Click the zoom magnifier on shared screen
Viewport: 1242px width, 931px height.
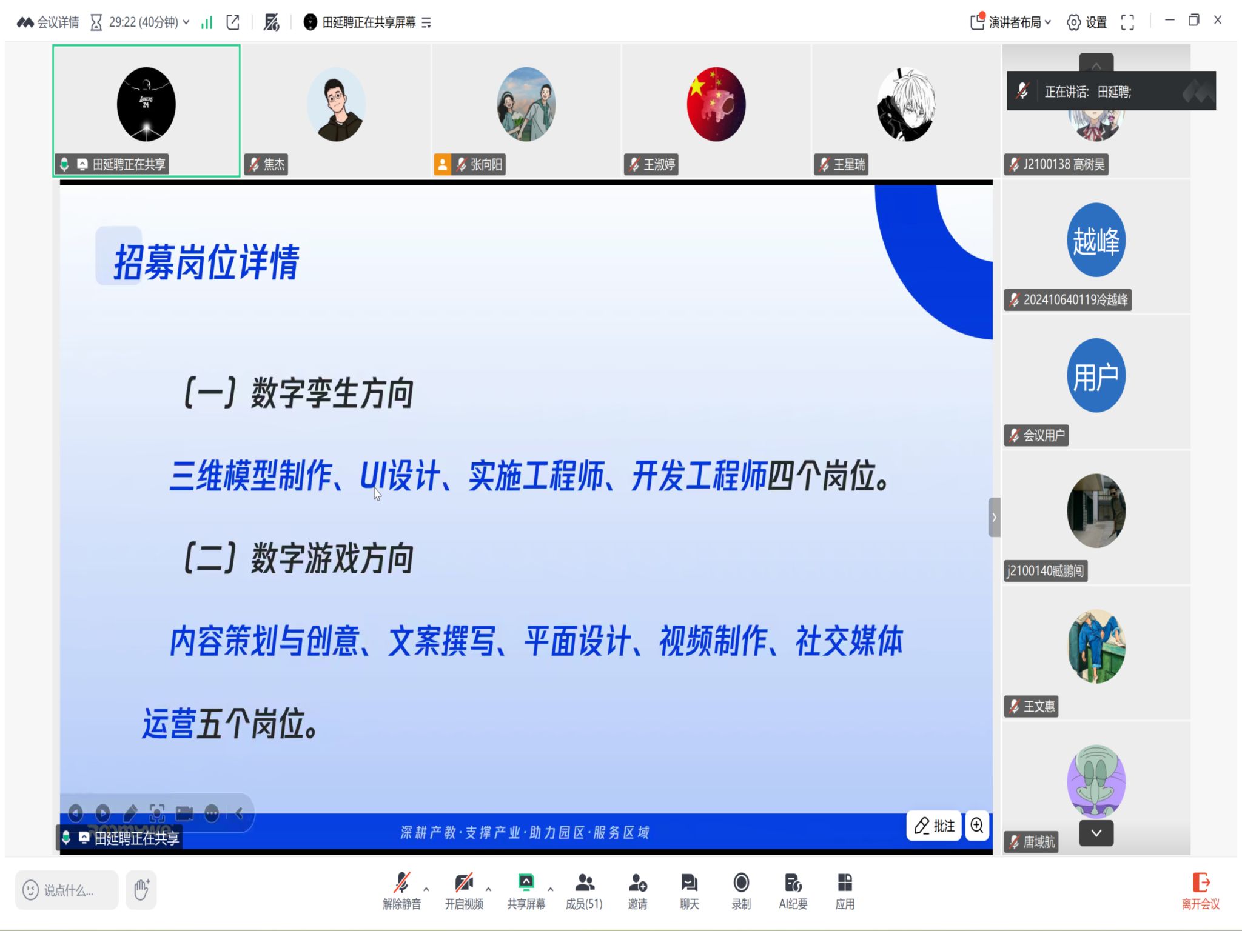coord(976,826)
